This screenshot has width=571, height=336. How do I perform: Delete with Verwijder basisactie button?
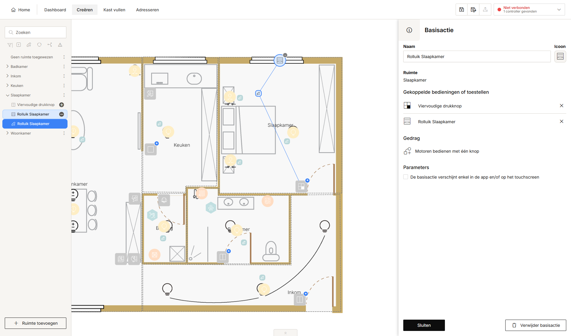pos(536,325)
